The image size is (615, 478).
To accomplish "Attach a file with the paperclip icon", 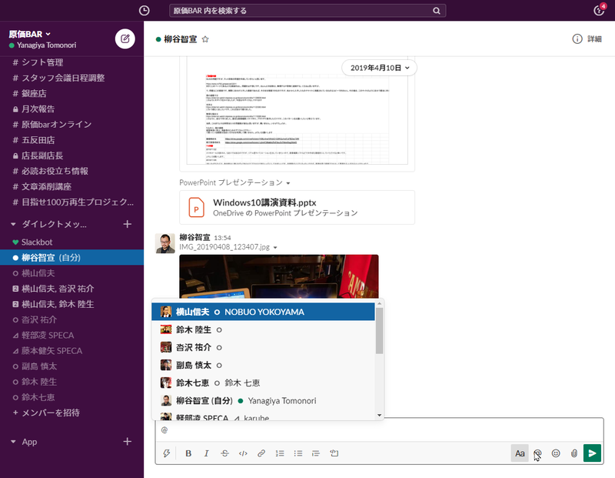I will tap(573, 453).
